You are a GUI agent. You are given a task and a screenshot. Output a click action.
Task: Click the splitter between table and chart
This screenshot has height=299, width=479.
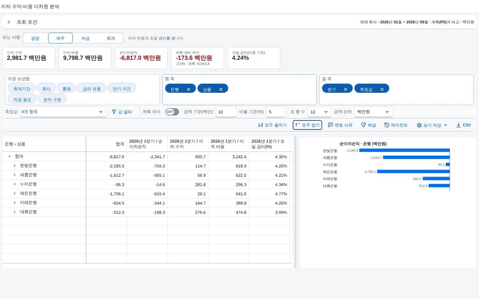pyautogui.click(x=295, y=203)
